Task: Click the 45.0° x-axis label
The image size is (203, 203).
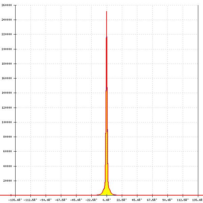Action: pos(137,200)
